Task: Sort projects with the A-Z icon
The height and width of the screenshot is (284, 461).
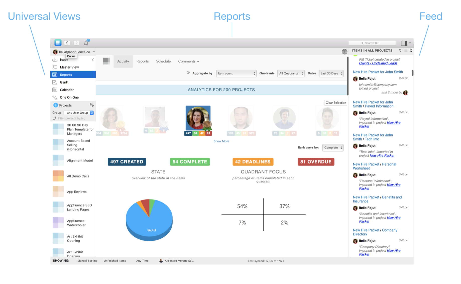Action: coord(92,105)
